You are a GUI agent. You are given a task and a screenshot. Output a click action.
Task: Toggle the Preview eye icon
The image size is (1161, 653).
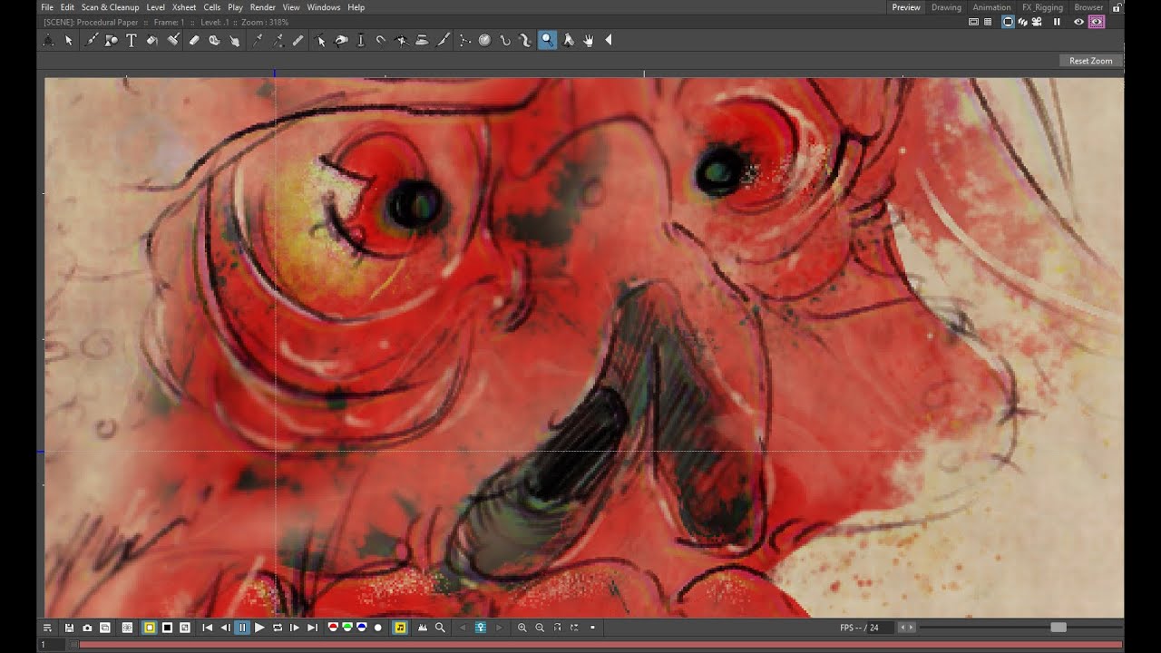(x=1078, y=22)
